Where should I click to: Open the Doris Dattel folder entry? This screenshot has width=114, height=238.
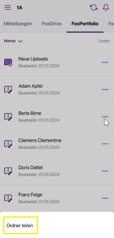pos(57,171)
